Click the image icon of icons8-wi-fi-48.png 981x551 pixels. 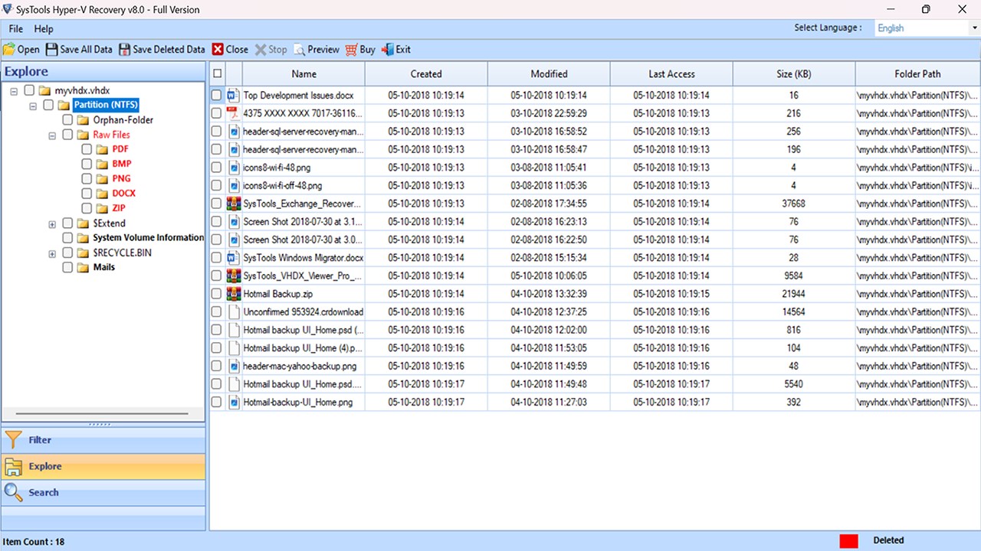click(235, 168)
